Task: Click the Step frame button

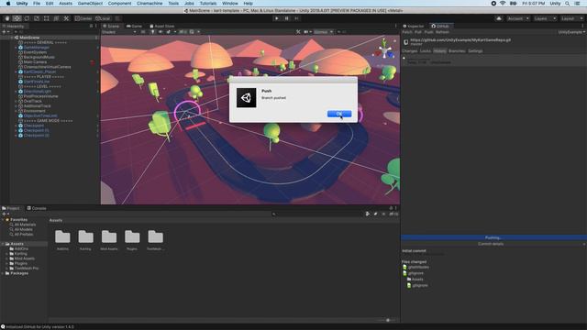Action: click(296, 18)
